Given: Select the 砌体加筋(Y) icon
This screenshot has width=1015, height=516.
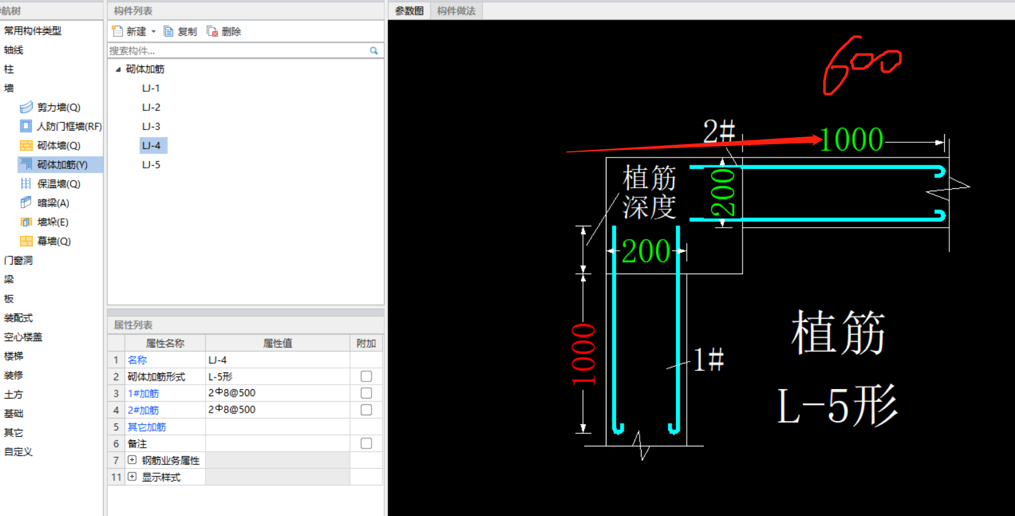Looking at the screenshot, I should tap(26, 165).
